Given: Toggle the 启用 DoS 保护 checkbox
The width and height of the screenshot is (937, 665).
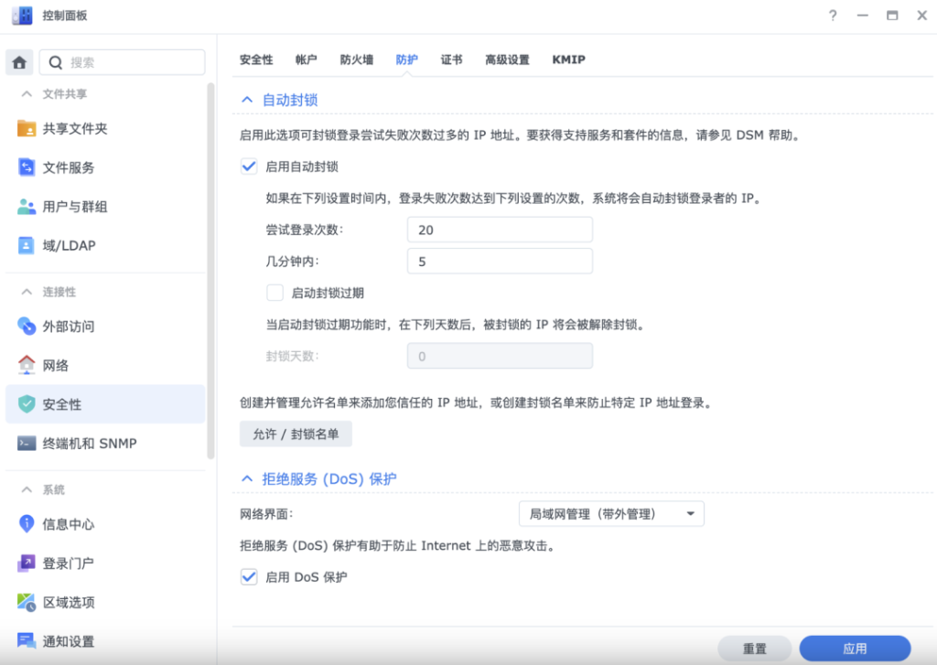Looking at the screenshot, I should pos(248,577).
